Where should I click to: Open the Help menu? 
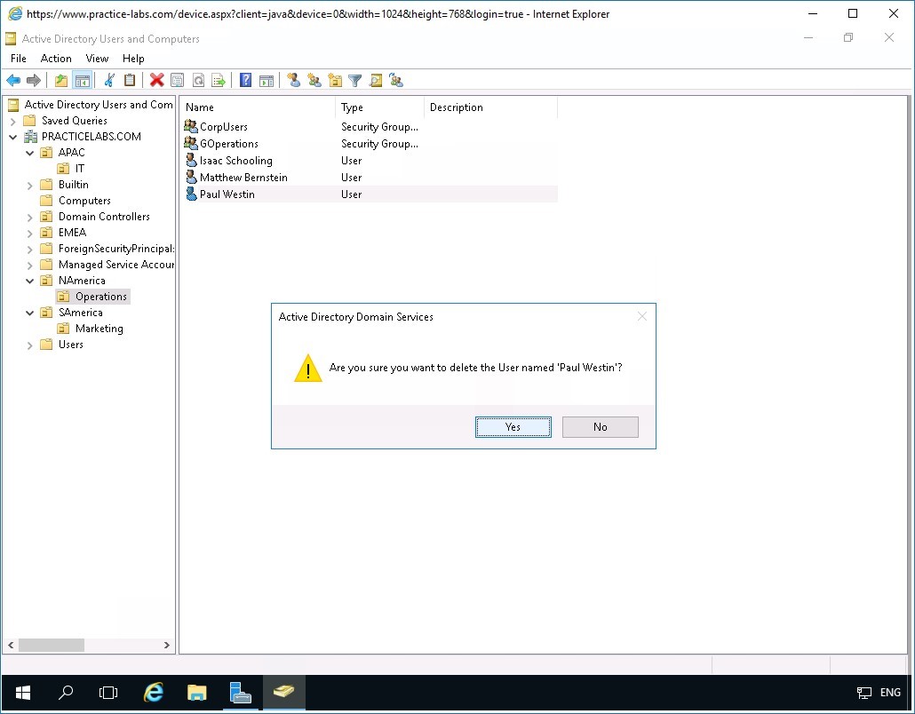(133, 59)
